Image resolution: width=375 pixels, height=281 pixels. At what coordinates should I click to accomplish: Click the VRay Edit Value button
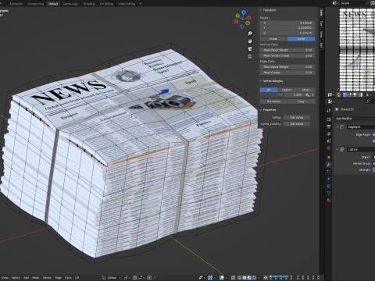coord(297,118)
